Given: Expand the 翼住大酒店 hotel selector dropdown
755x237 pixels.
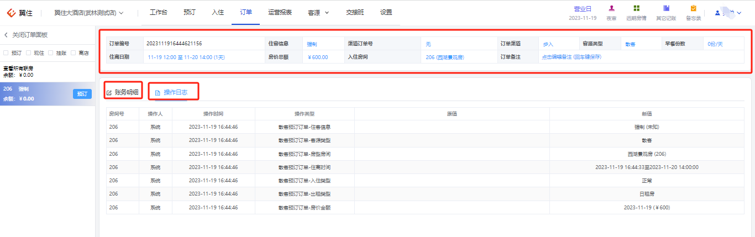Looking at the screenshot, I should coord(121,12).
